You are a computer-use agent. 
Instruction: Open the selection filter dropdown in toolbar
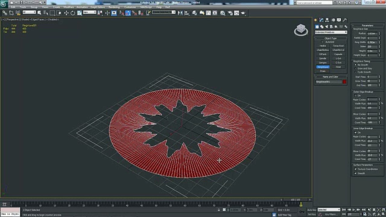[x=29, y=12]
